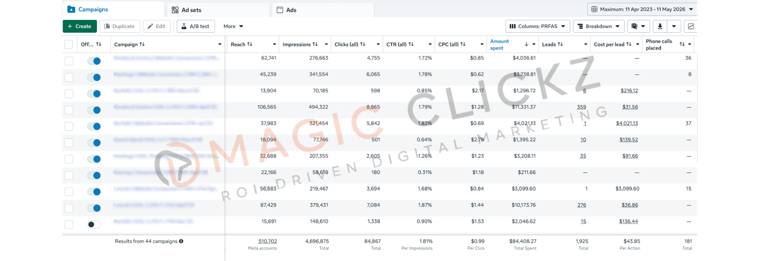Toggle on campaign with reach 15,691
Image resolution: width=759 pixels, height=261 pixels.
94,224
